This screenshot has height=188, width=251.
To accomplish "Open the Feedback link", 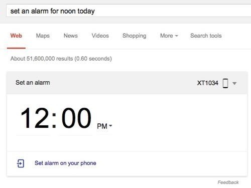I will pos(228,182).
